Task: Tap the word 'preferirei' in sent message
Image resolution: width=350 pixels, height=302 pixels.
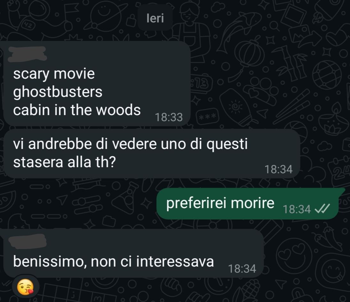Action: pos(196,203)
